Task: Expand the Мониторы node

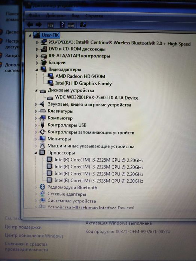Action: pyautogui.click(x=36, y=139)
